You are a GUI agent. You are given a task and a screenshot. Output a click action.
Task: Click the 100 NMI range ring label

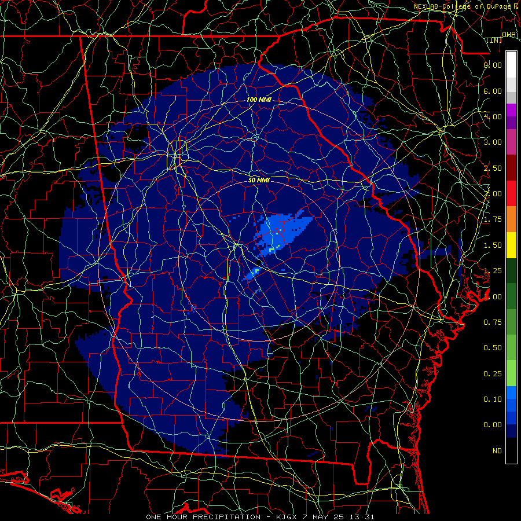(259, 100)
